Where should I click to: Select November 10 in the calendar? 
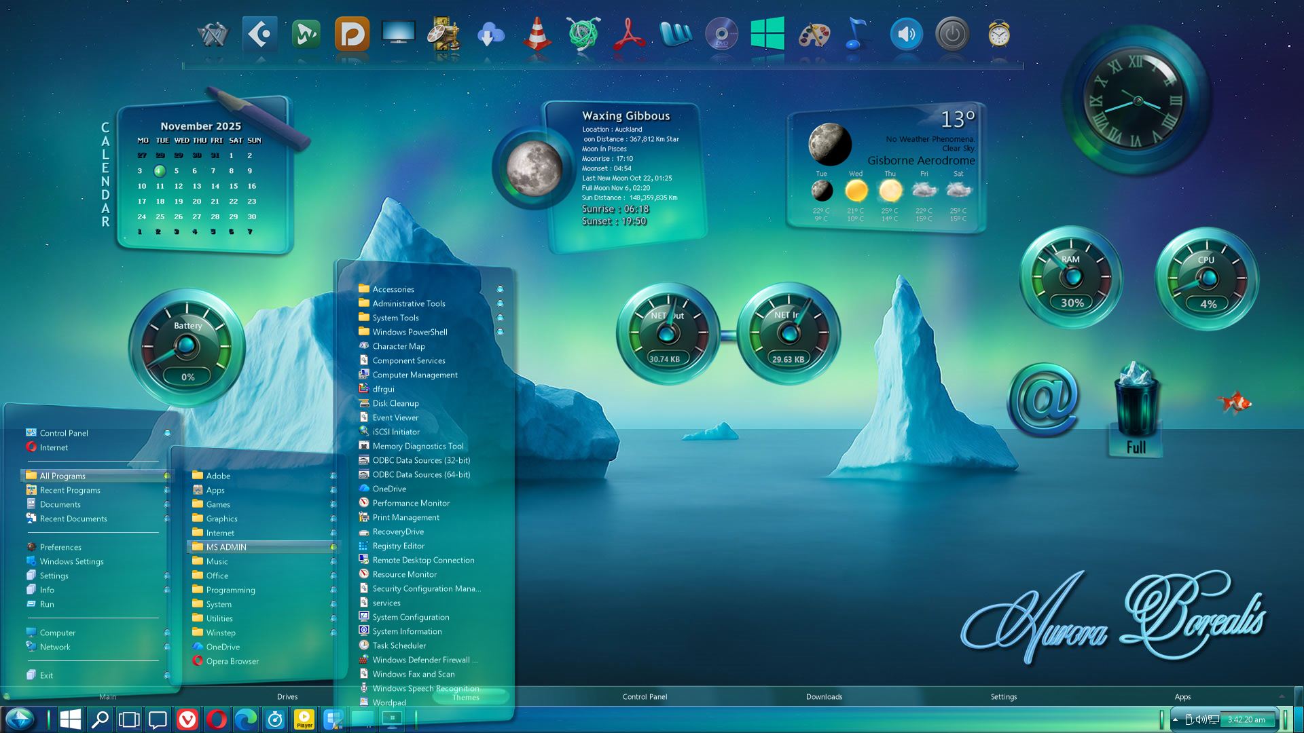pos(142,186)
